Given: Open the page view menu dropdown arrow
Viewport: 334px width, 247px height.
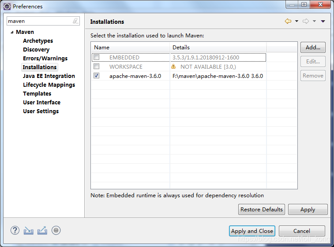Looking at the screenshot, I should pos(323,21).
